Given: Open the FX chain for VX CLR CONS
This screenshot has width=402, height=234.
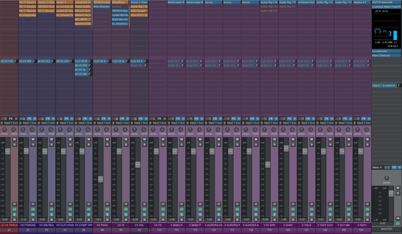Looking at the screenshot, I should tap(67, 119).
